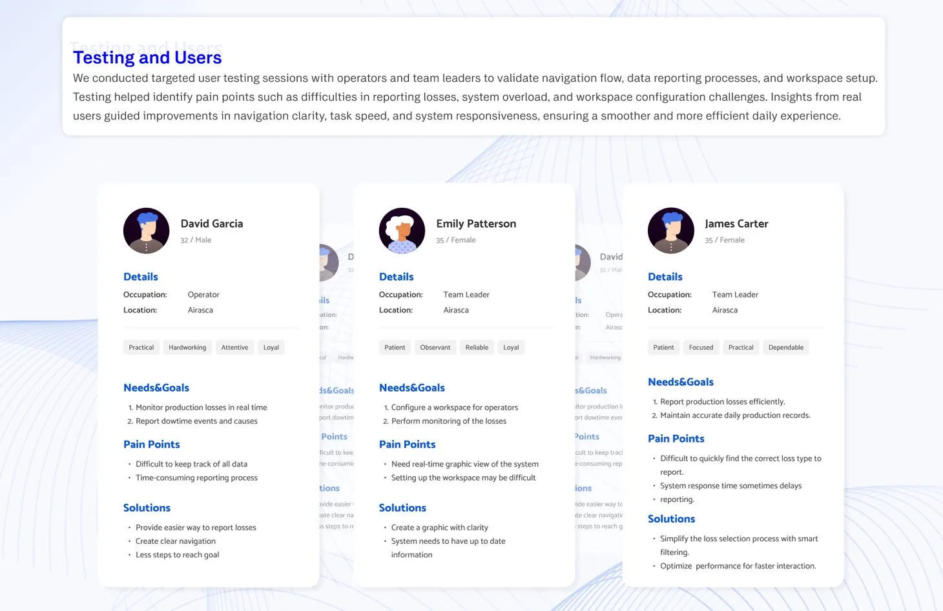Click the Loyal tag on David Garcia's card

pyautogui.click(x=271, y=347)
